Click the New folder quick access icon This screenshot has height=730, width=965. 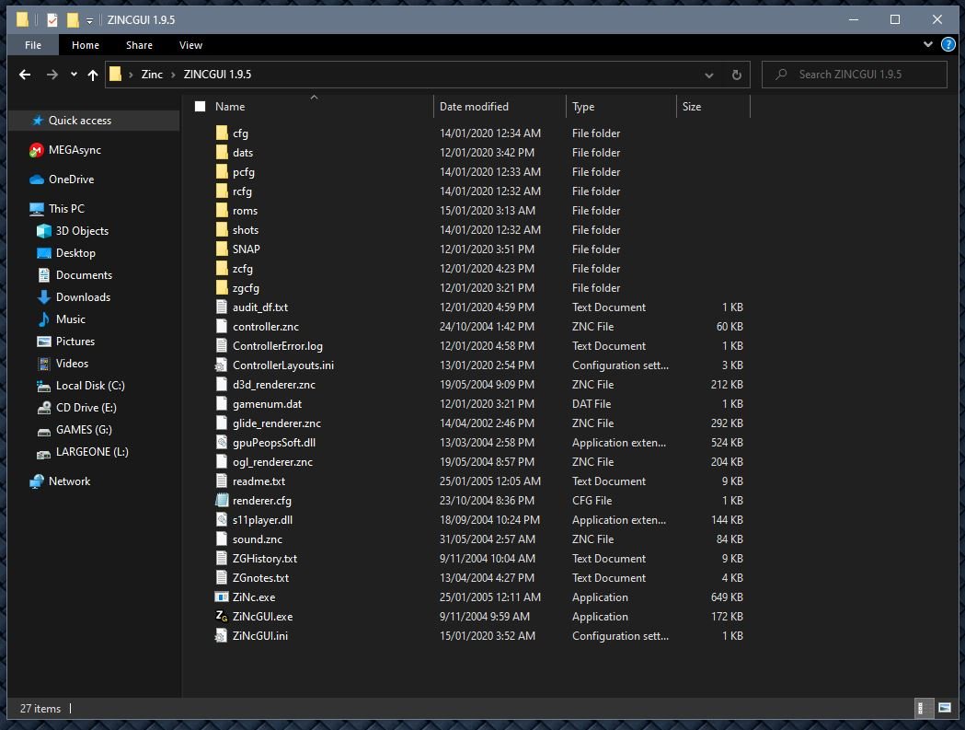pyautogui.click(x=73, y=19)
